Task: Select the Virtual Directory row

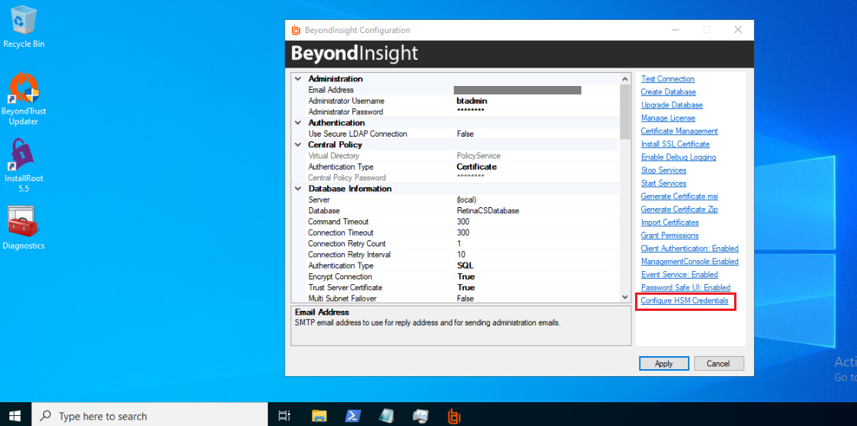Action: (463, 156)
